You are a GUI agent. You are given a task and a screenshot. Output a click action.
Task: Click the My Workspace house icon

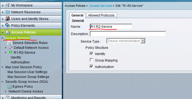(8, 5)
